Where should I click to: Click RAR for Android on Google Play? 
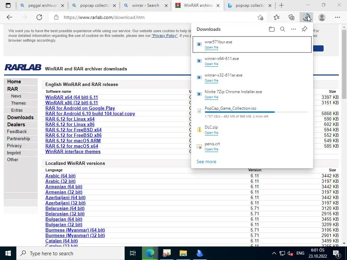coord(80,108)
